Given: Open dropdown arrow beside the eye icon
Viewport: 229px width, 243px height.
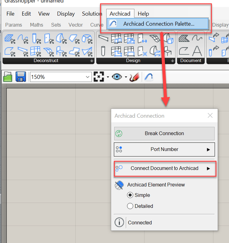Looking at the screenshot, I should pos(126,77).
